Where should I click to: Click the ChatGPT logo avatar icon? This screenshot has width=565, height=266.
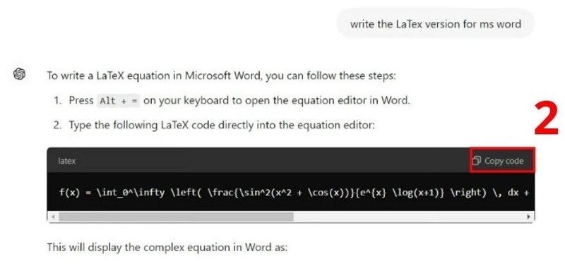[19, 74]
